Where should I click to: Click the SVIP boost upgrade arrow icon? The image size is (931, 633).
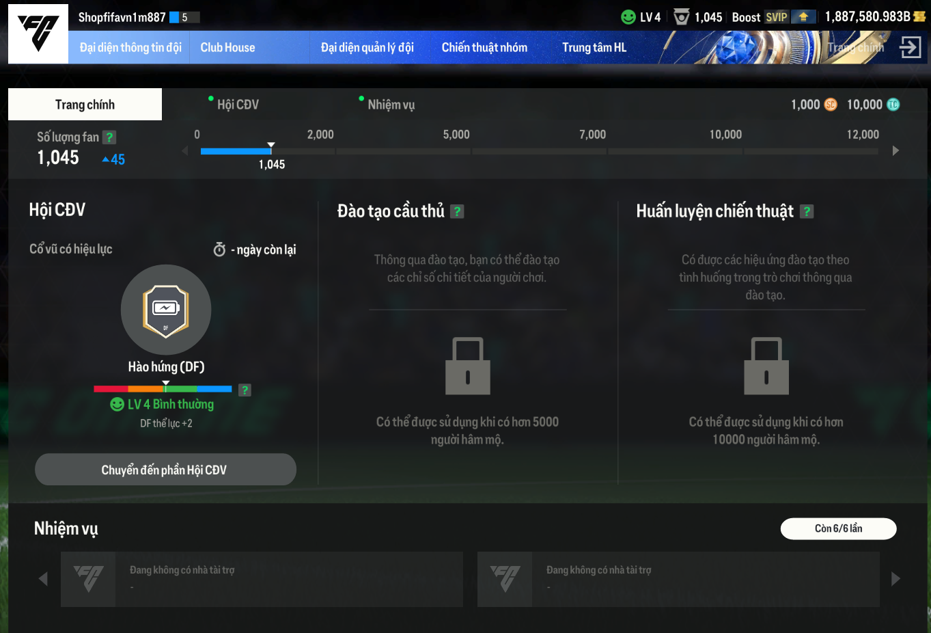click(x=803, y=17)
